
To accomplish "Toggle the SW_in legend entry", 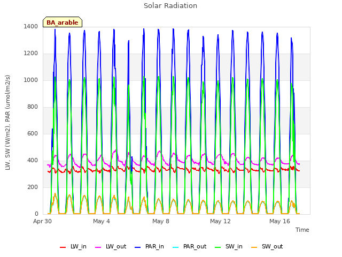I will [229, 246].
